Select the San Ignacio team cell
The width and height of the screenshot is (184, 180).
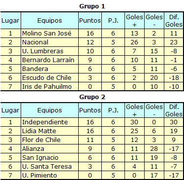50,158
